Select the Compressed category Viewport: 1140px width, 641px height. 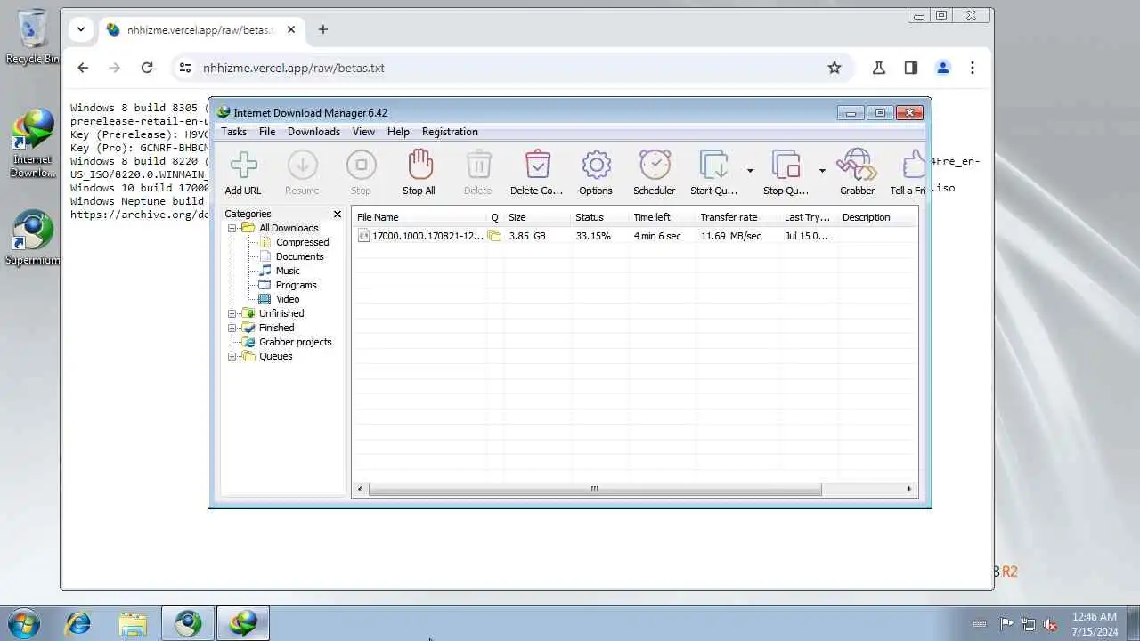point(302,242)
